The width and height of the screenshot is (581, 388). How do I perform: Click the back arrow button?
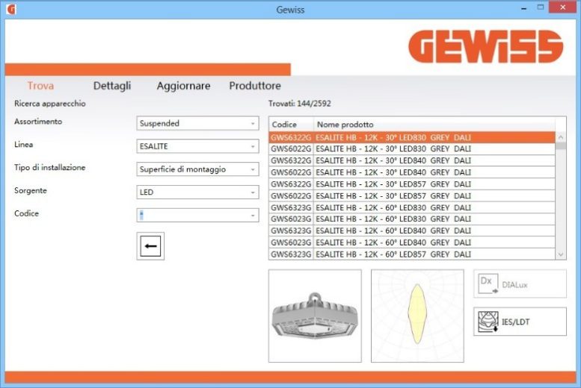point(150,246)
